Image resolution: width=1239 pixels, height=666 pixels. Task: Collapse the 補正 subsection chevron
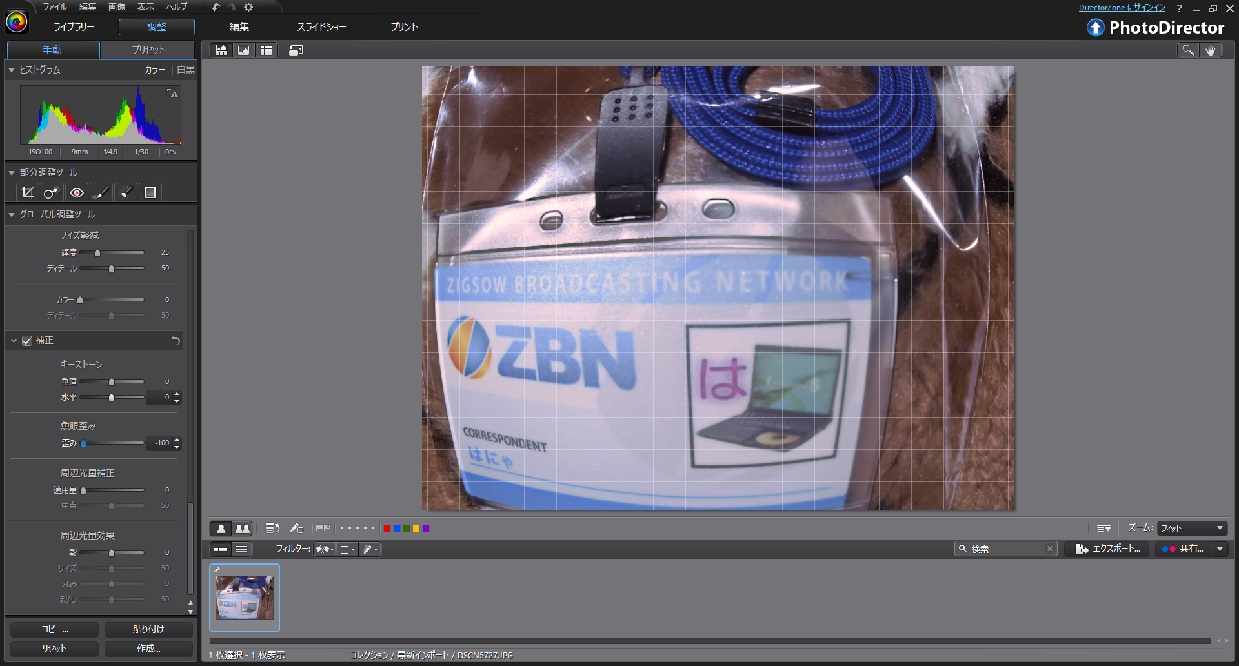point(14,341)
